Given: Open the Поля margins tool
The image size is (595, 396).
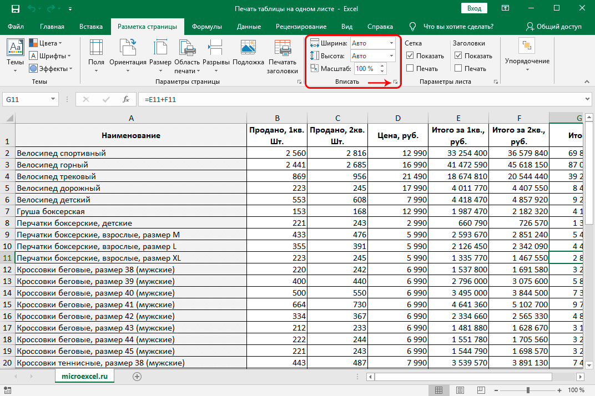Looking at the screenshot, I should 96,55.
